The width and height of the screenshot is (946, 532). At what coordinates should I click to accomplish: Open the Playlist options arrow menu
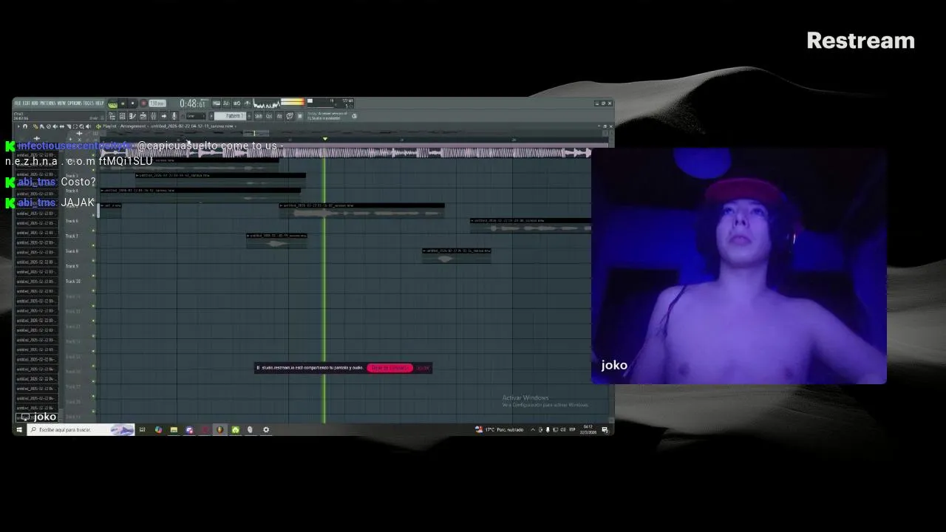[x=18, y=126]
